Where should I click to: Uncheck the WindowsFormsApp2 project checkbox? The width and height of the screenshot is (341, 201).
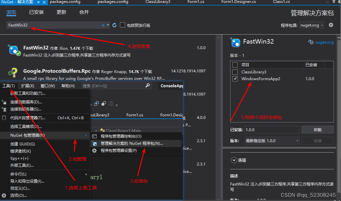[235, 79]
